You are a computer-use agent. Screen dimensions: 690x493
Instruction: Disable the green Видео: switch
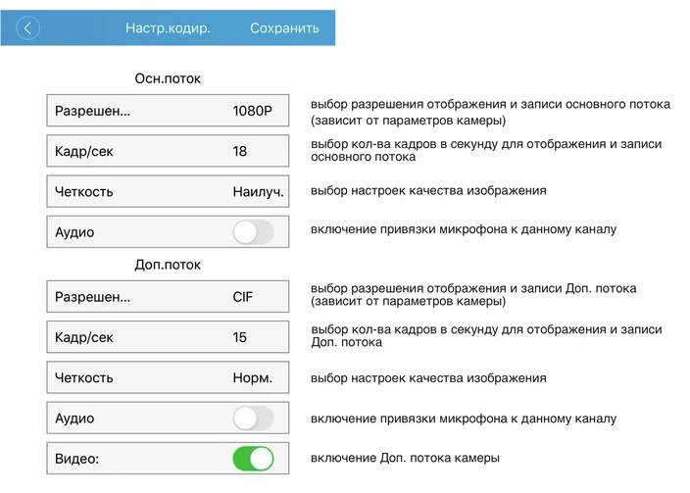[253, 459]
